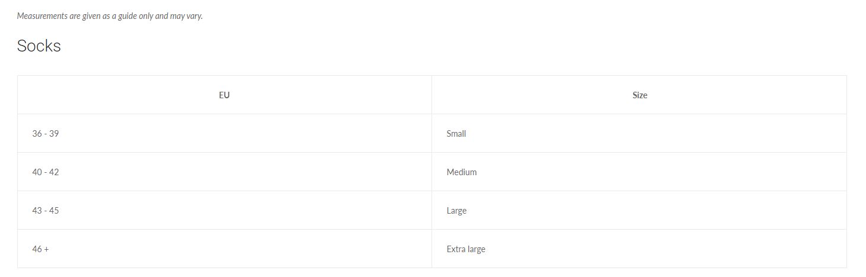Screen dimensions: 866x277
Task: Select the Large size cell
Action: pos(456,211)
